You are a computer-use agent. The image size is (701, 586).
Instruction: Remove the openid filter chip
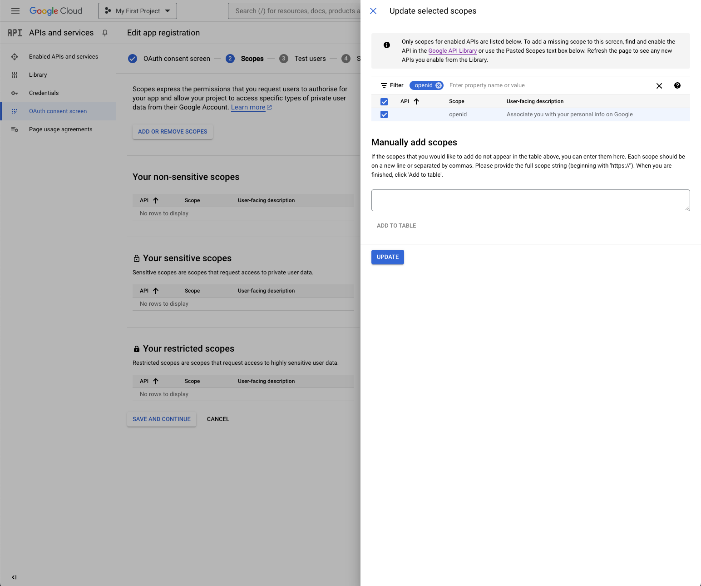click(439, 85)
